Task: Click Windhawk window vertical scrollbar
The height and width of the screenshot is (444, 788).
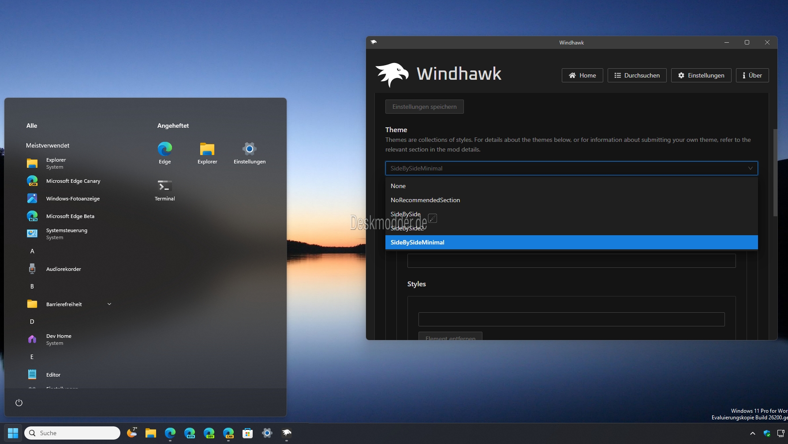Action: click(x=775, y=172)
